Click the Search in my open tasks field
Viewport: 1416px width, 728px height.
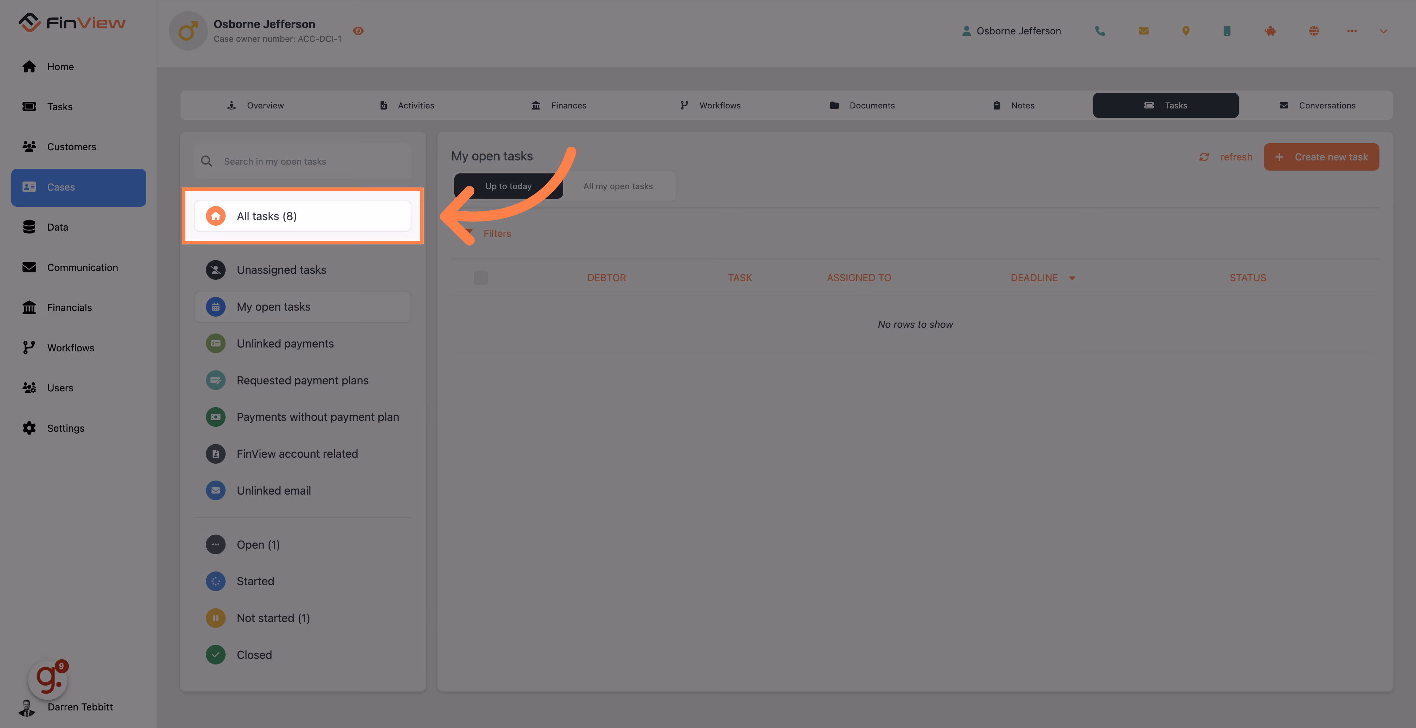point(303,161)
